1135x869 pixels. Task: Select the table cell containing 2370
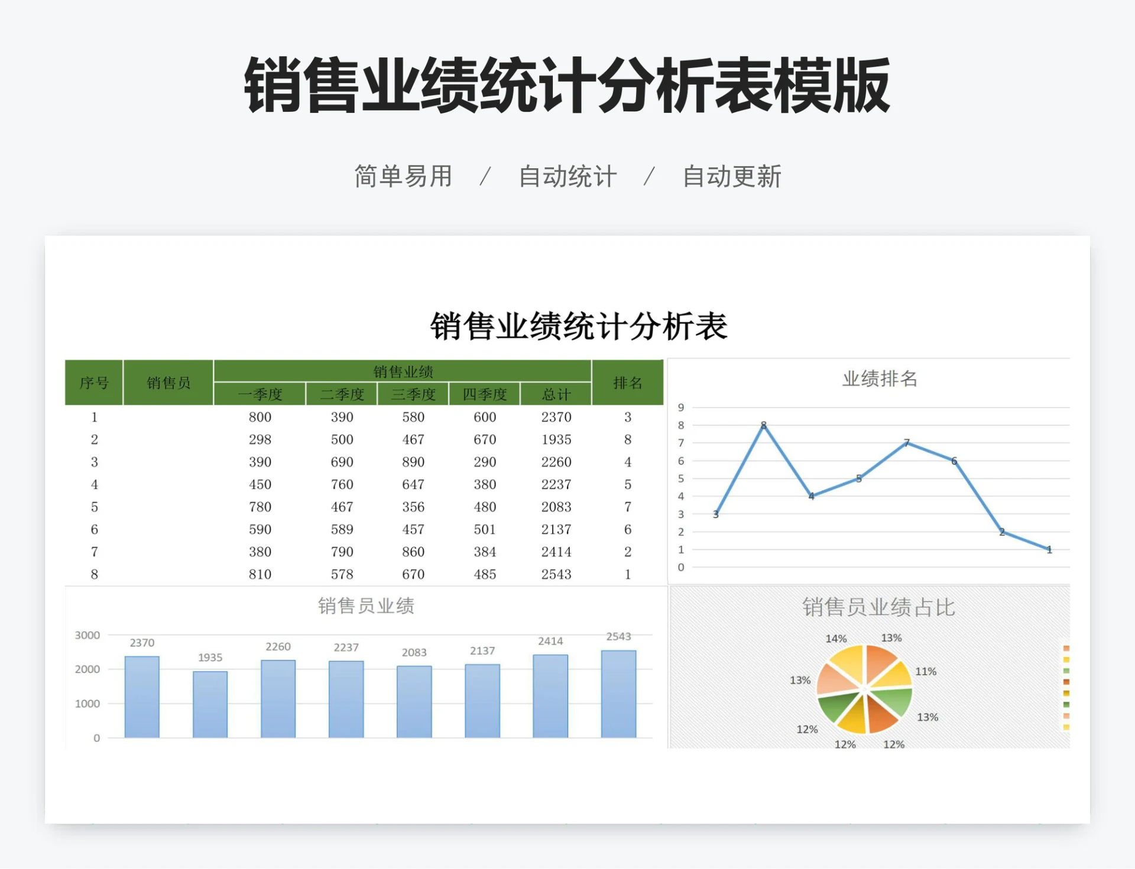pyautogui.click(x=556, y=416)
